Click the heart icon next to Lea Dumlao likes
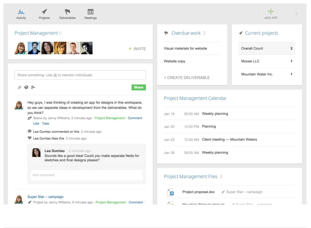The image size is (311, 228). [29, 138]
